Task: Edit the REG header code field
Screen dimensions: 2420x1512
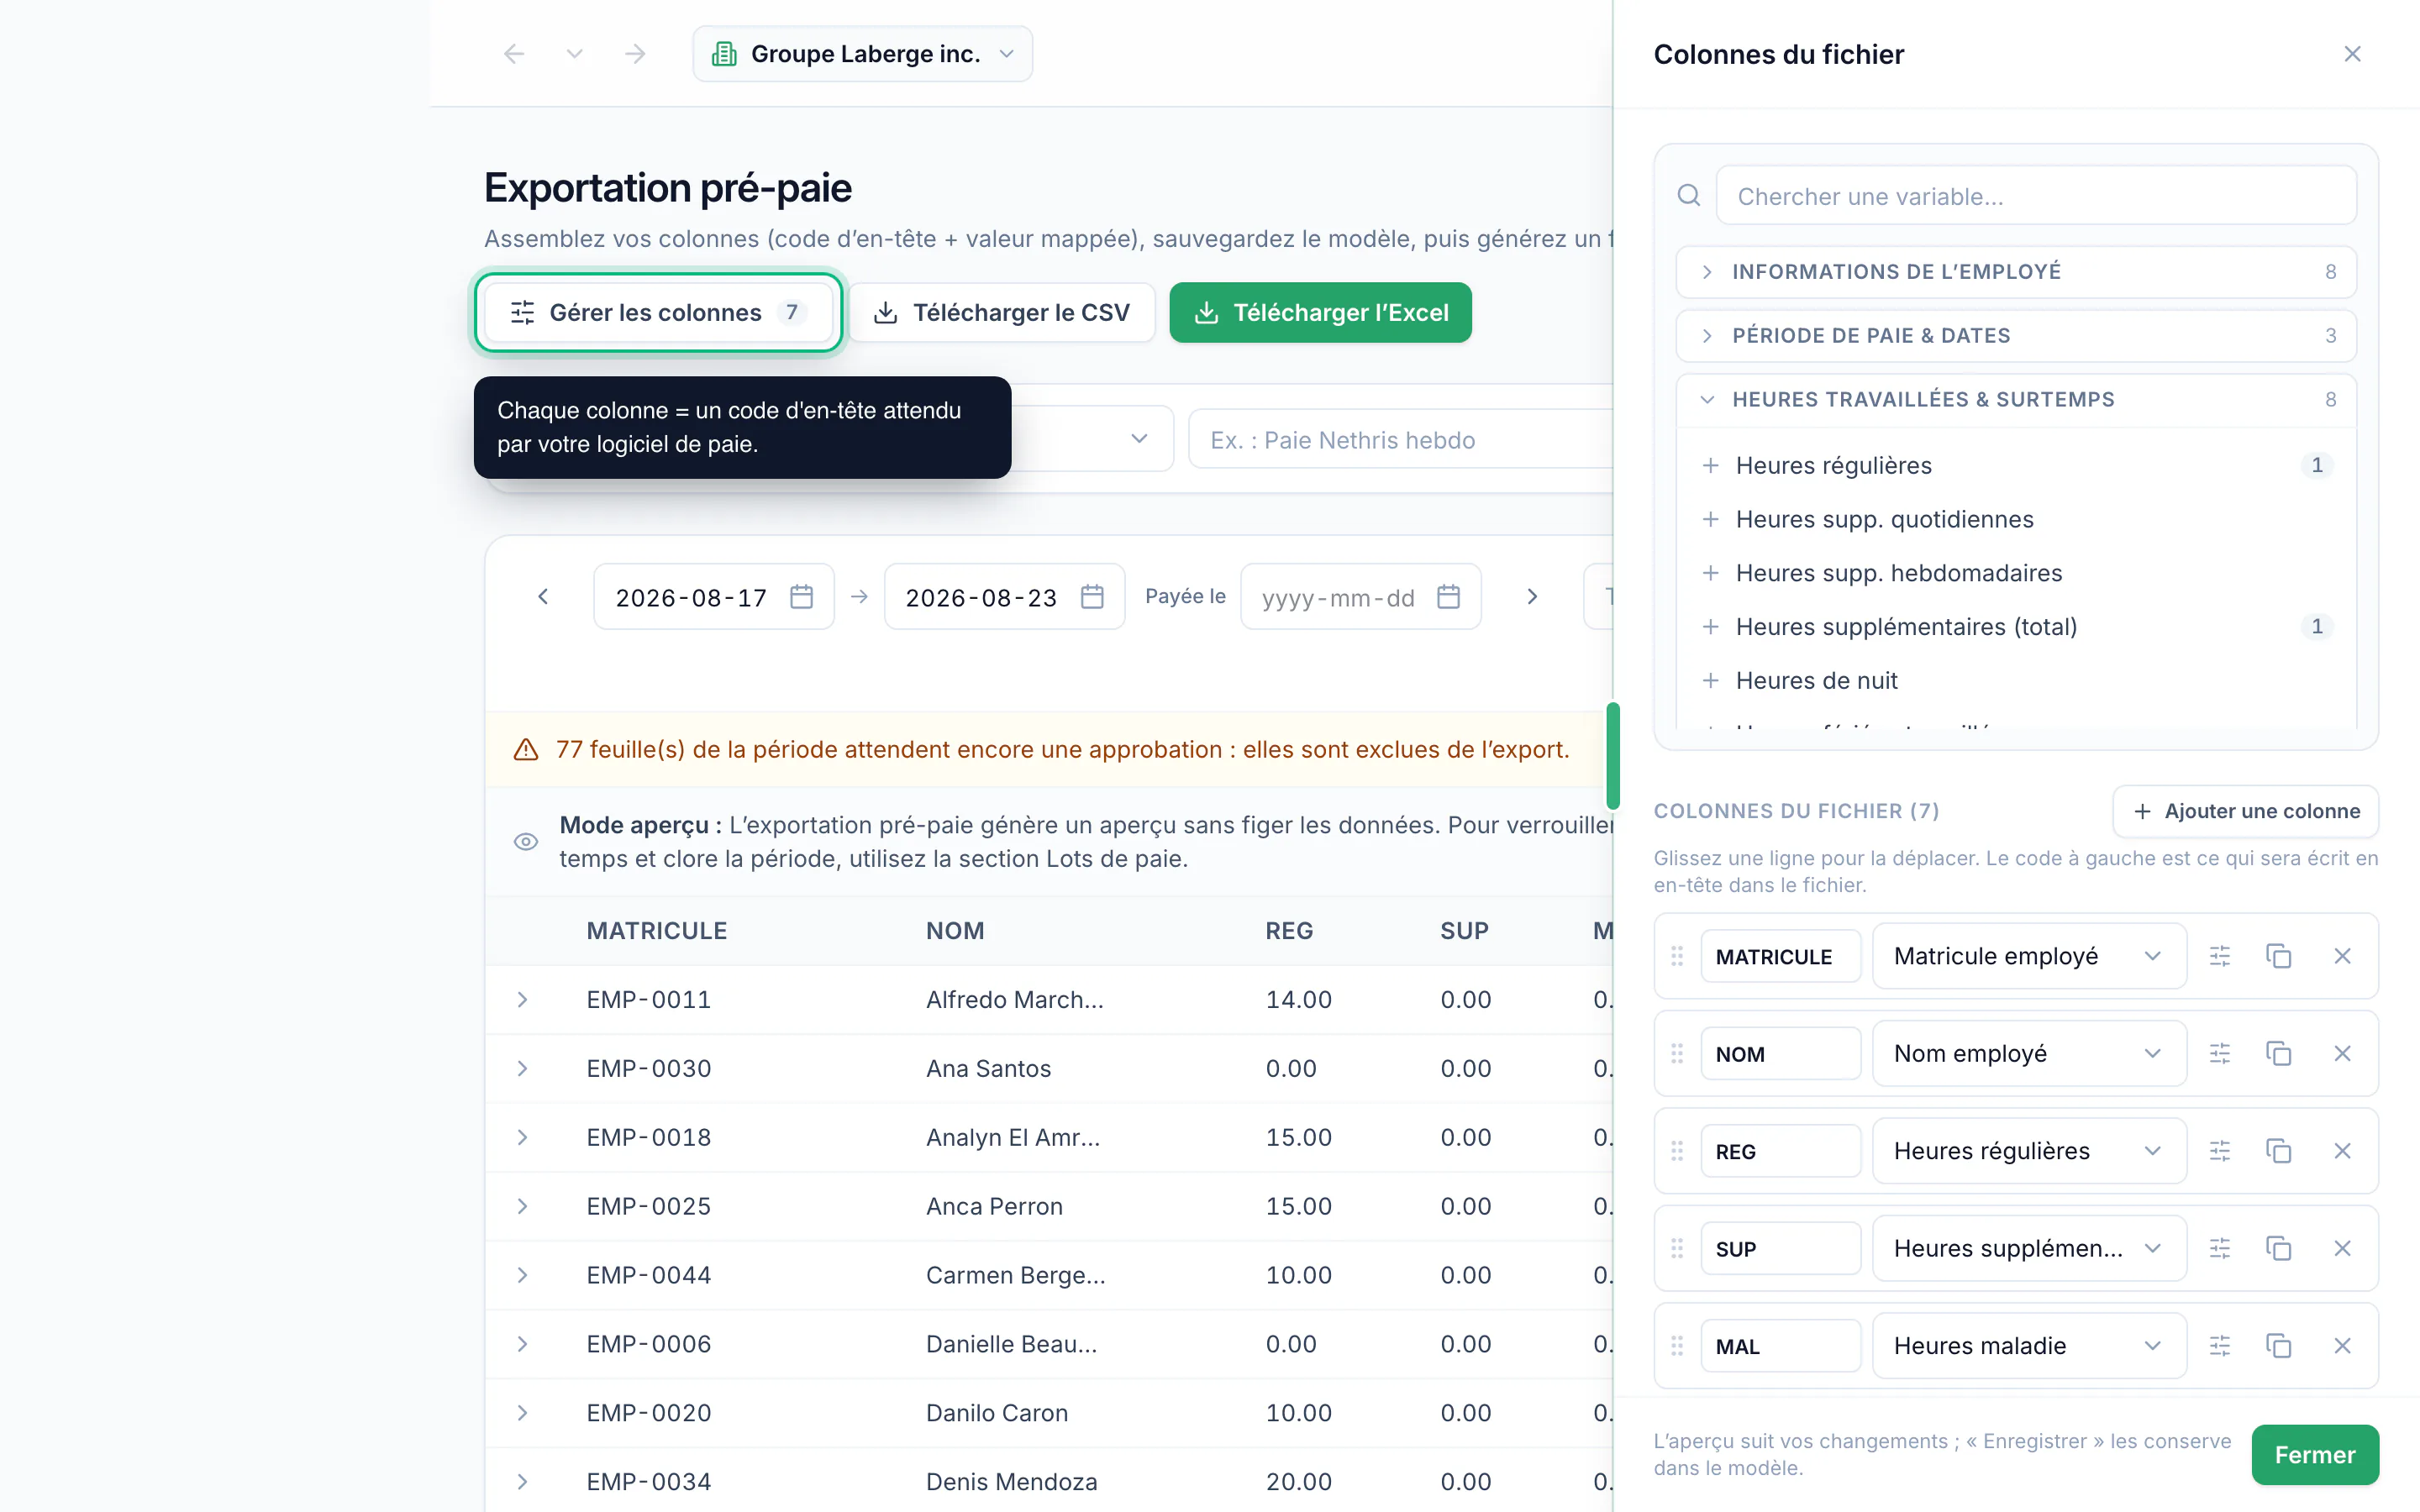Action: pyautogui.click(x=1781, y=1151)
